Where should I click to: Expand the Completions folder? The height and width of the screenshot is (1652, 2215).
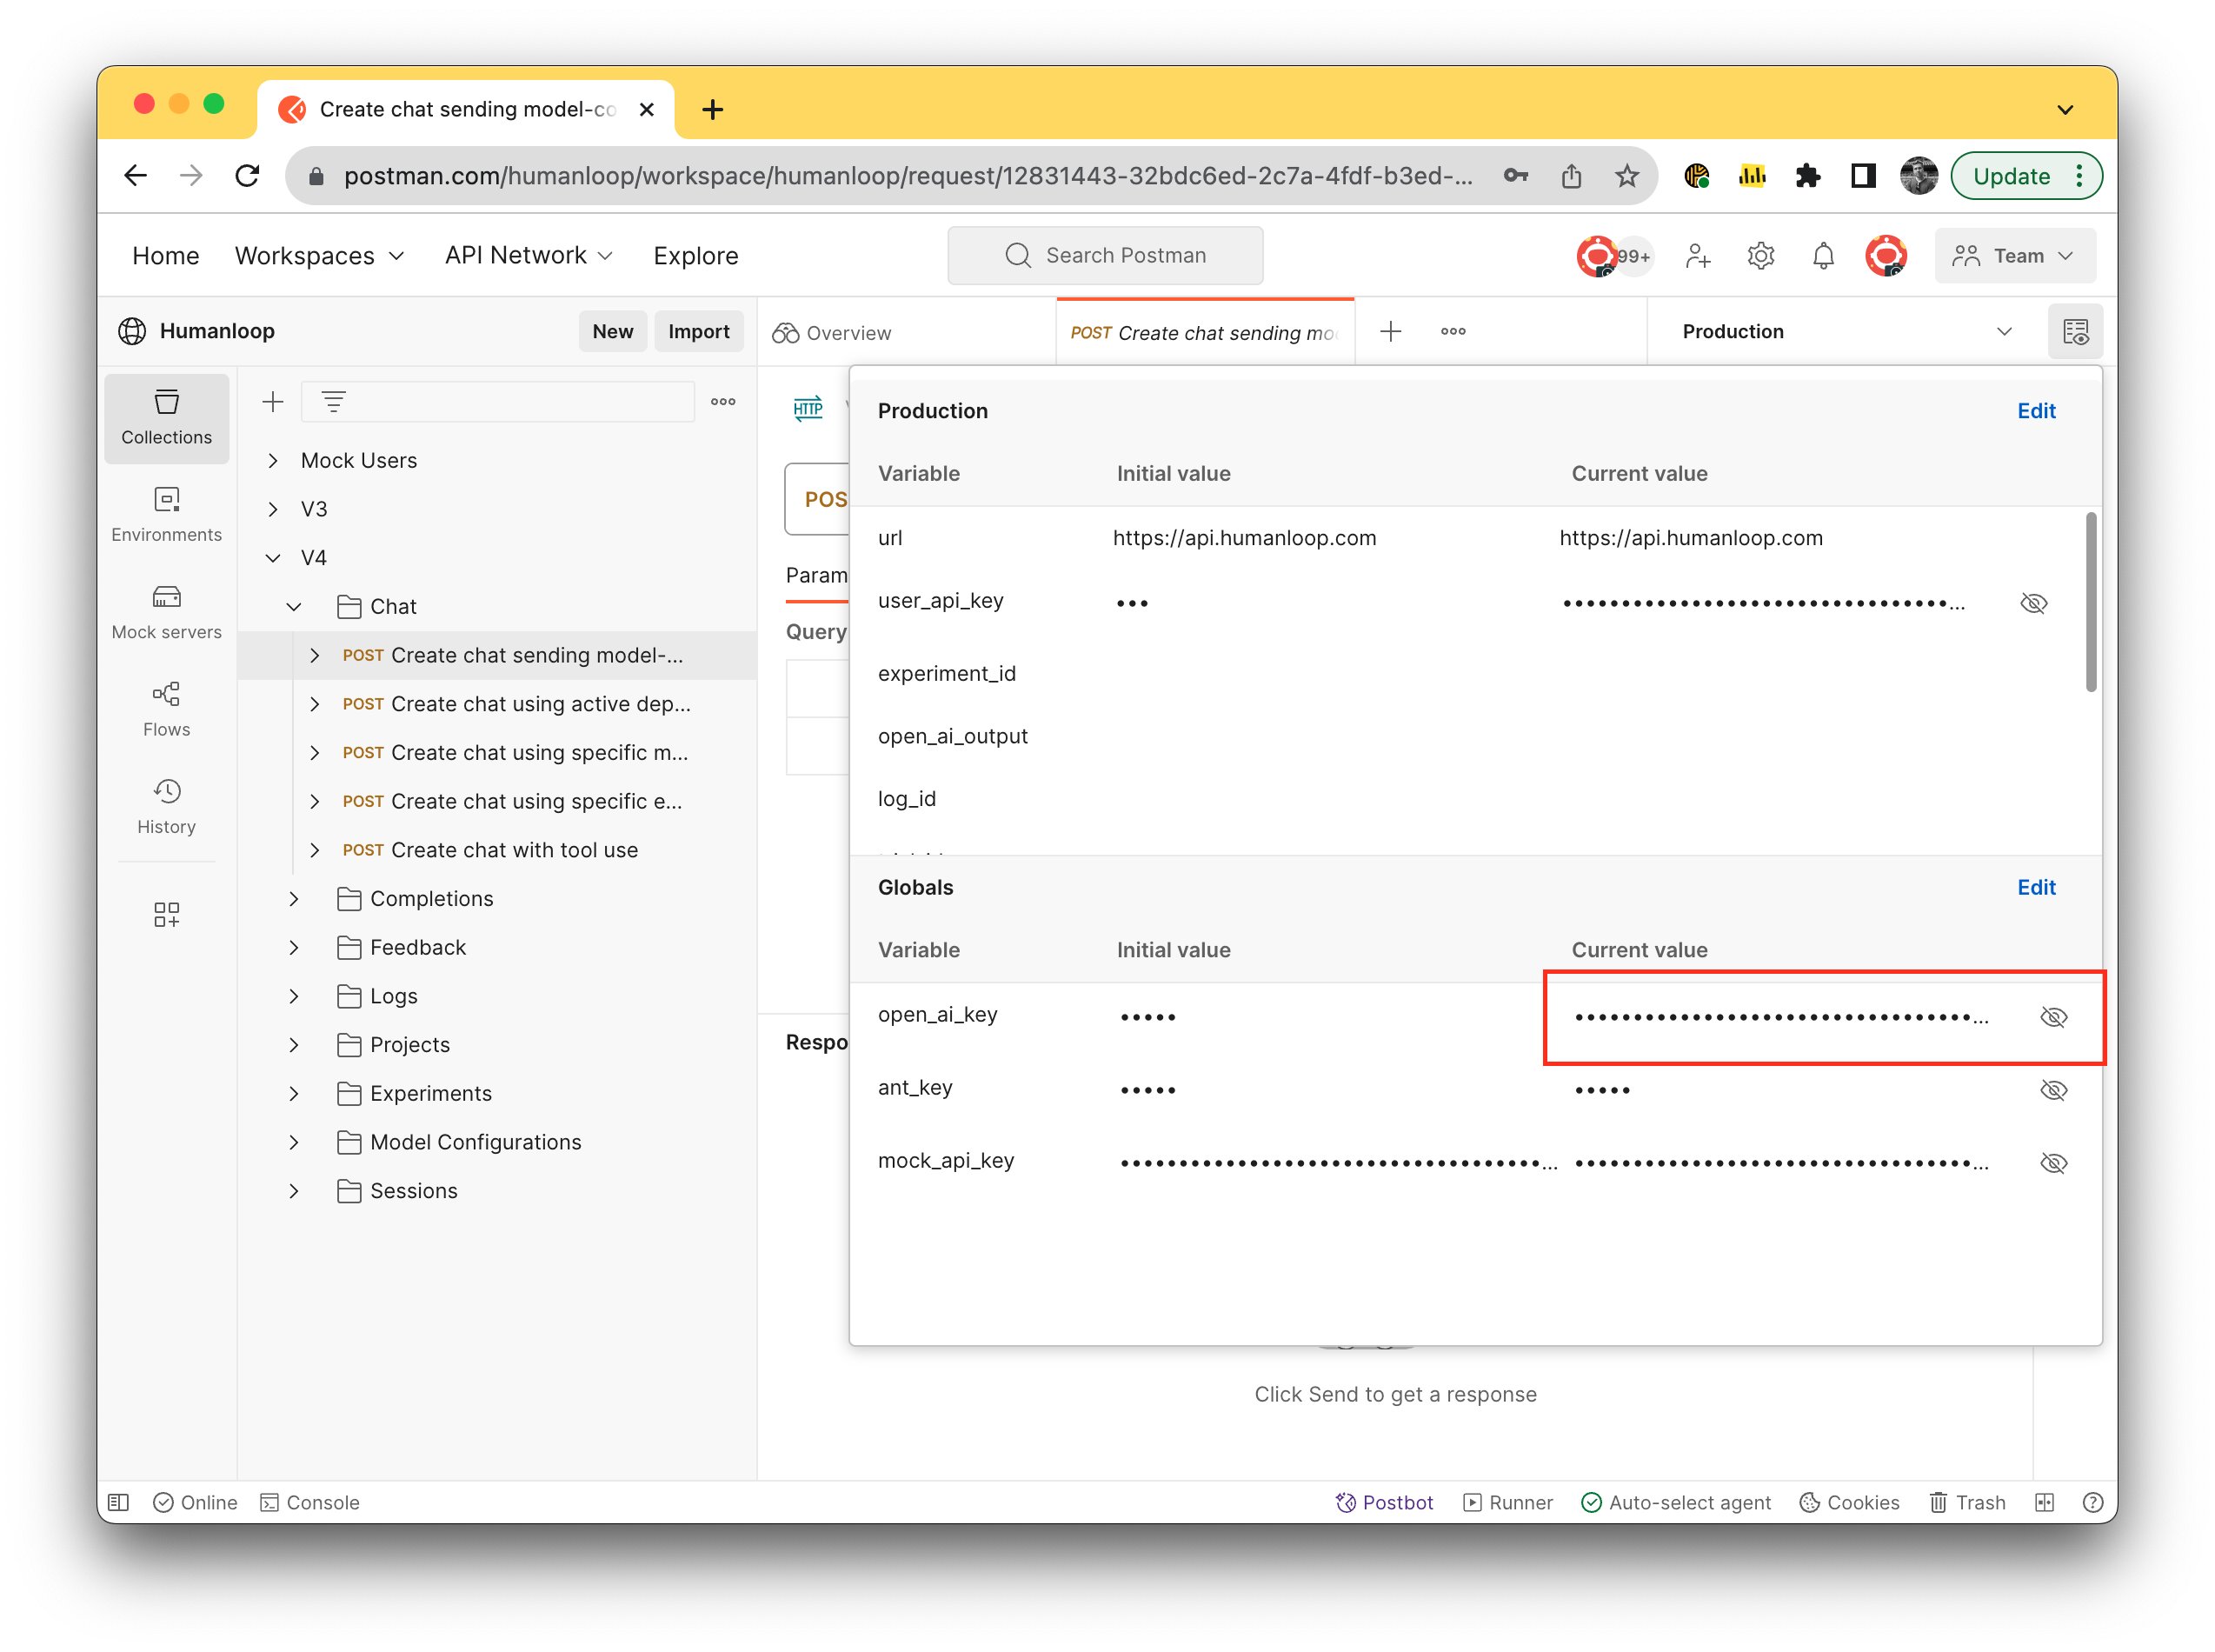pyautogui.click(x=293, y=898)
